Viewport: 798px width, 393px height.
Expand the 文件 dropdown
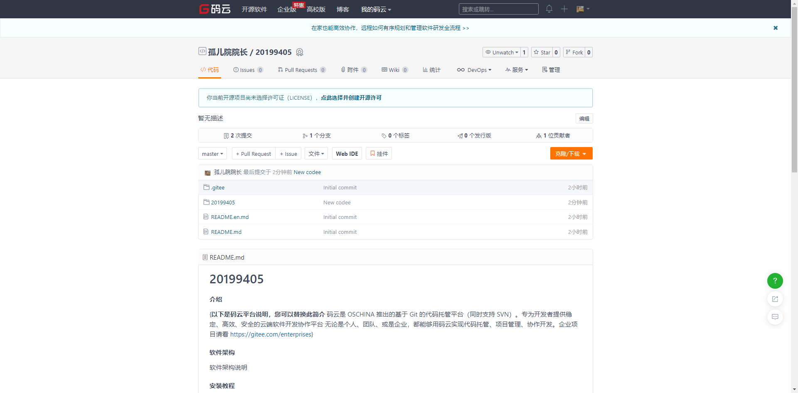tap(316, 154)
